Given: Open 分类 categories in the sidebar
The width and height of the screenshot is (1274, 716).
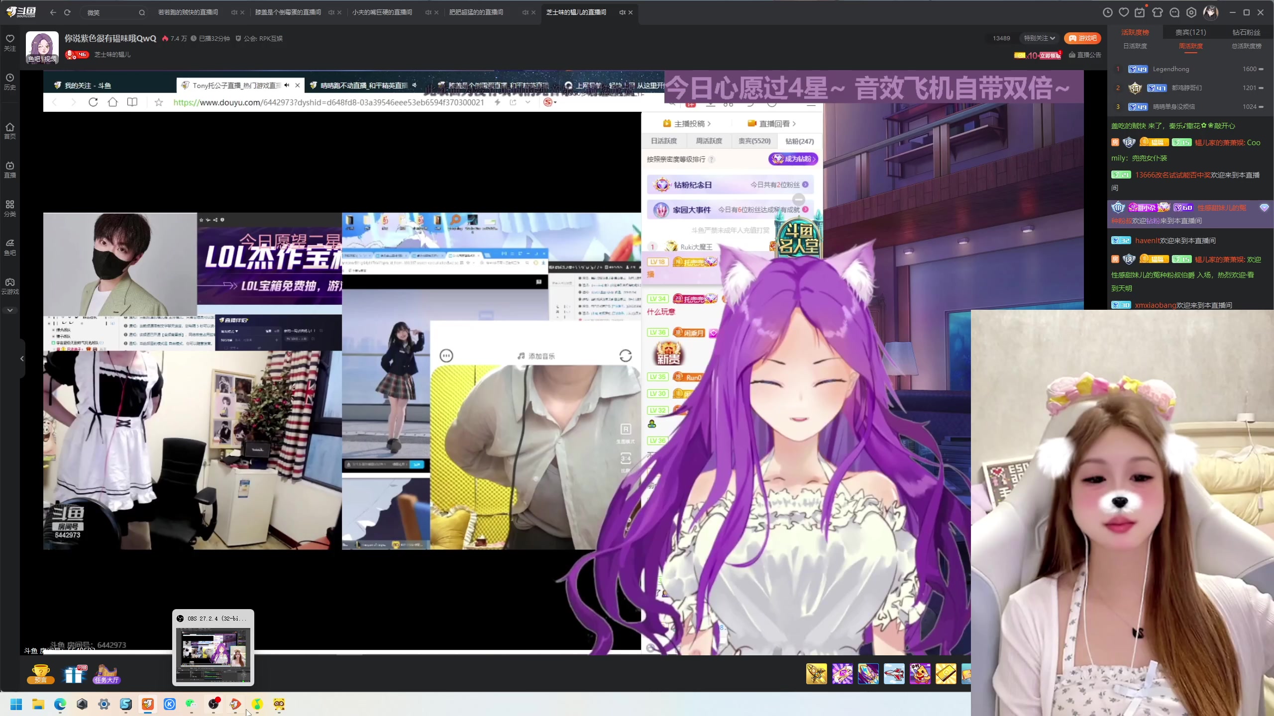Looking at the screenshot, I should click(10, 208).
